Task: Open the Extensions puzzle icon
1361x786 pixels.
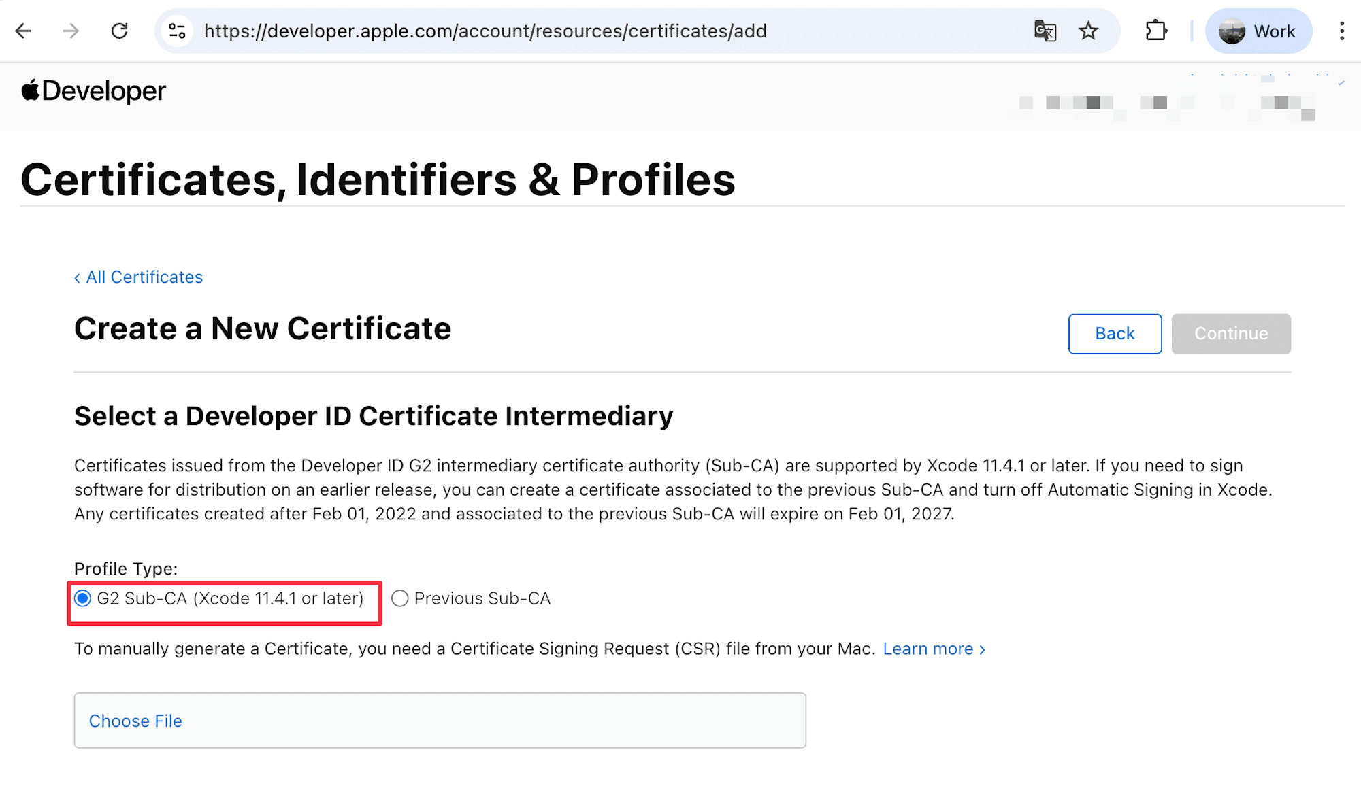Action: pyautogui.click(x=1156, y=31)
